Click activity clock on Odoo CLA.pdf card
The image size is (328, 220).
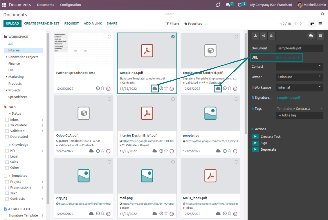pos(98,151)
